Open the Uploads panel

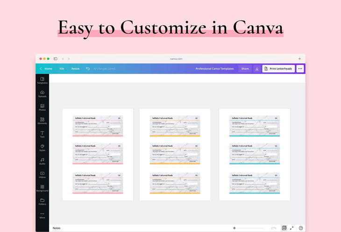coord(42,94)
